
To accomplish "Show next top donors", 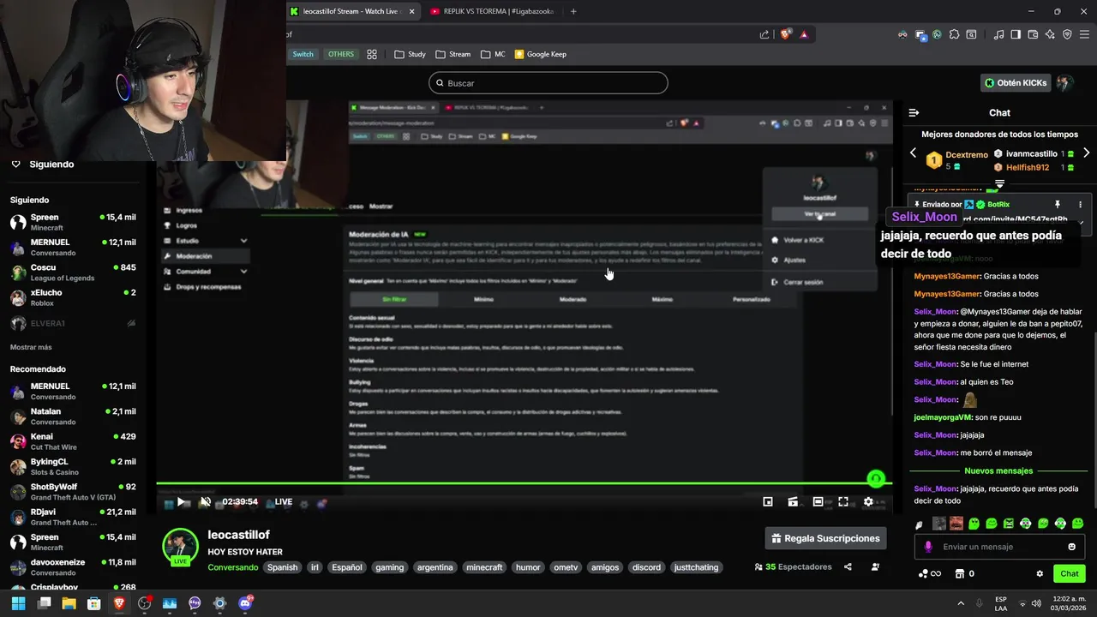I will [1086, 153].
